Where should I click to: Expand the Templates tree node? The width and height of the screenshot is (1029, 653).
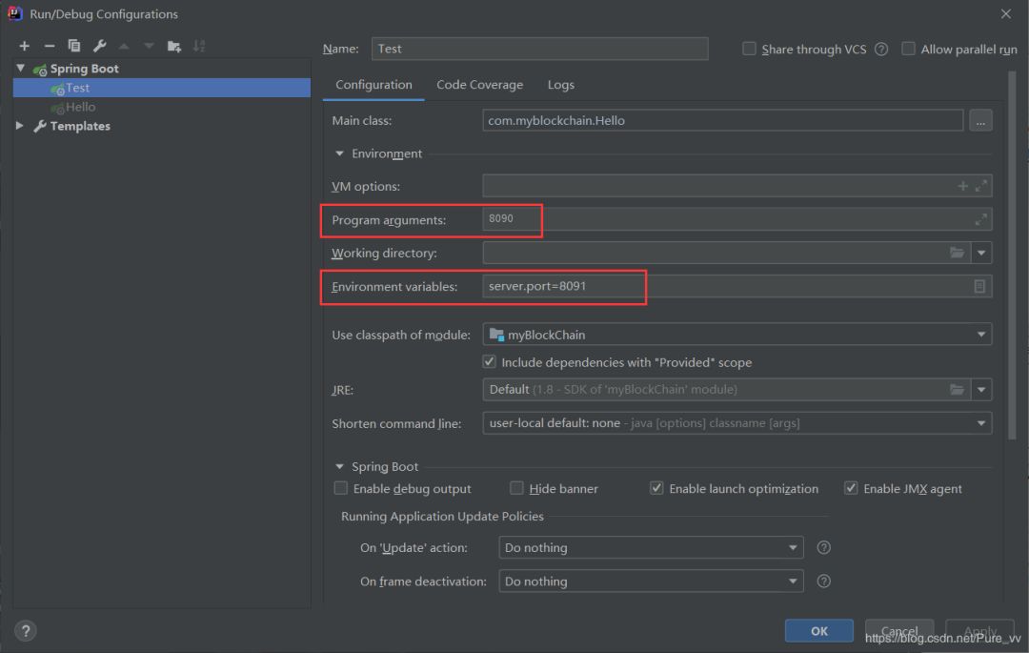(x=20, y=126)
